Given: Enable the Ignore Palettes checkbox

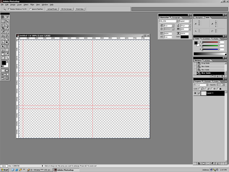Looking at the screenshot, I should pos(30,9).
